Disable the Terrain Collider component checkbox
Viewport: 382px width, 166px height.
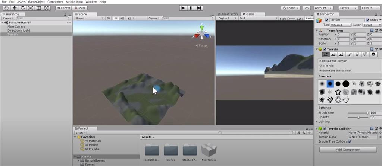(325, 128)
